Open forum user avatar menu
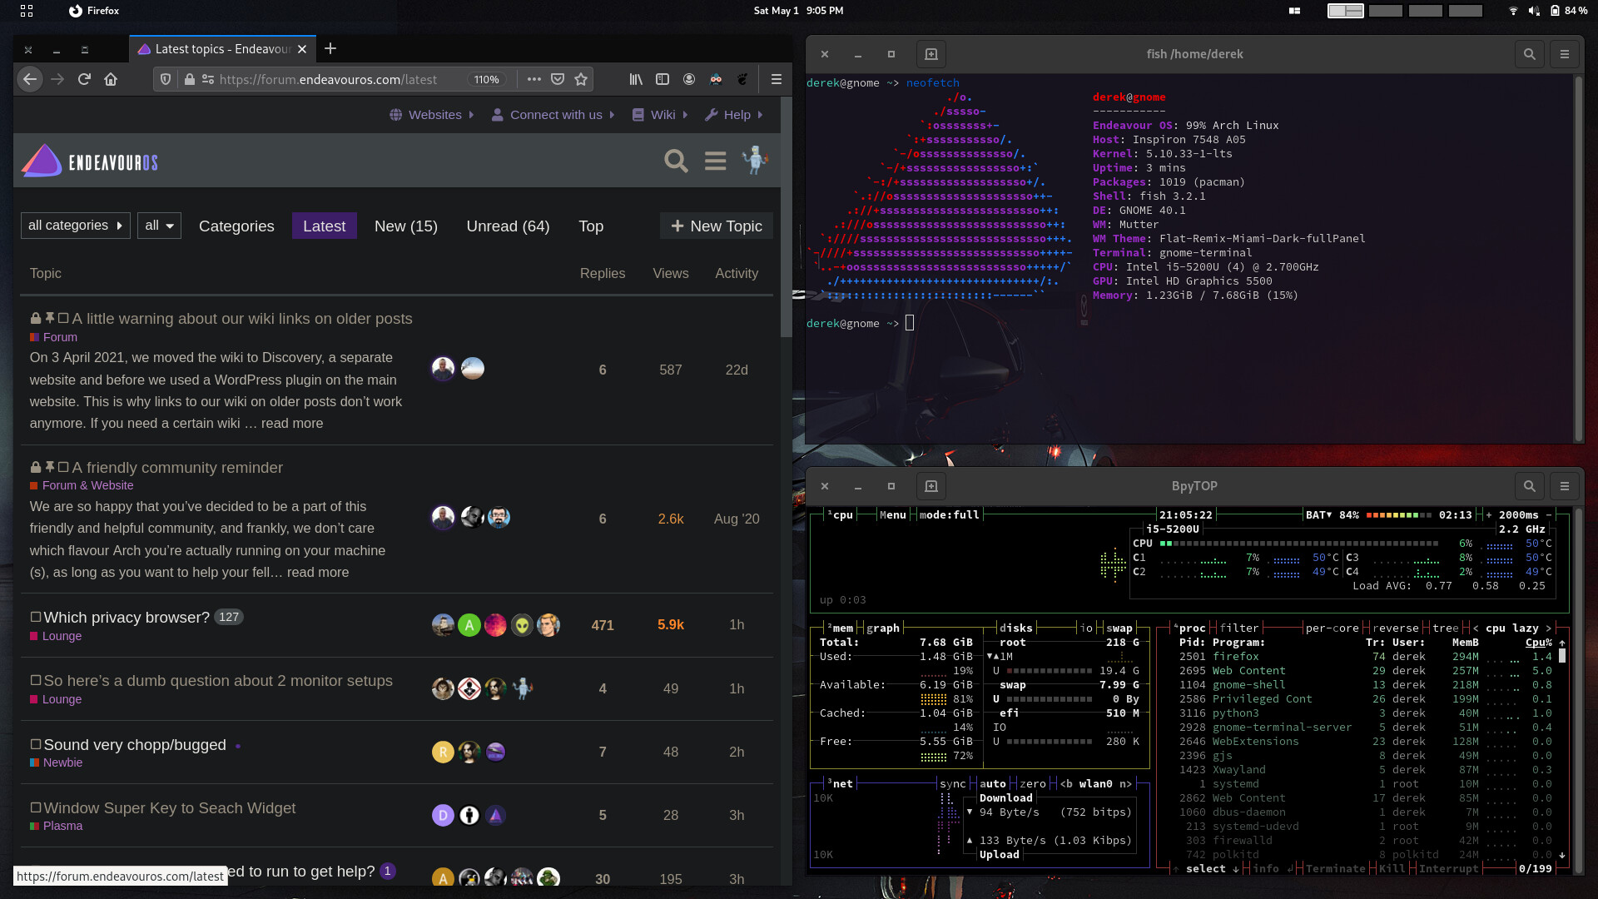1598x899 pixels. [x=755, y=160]
